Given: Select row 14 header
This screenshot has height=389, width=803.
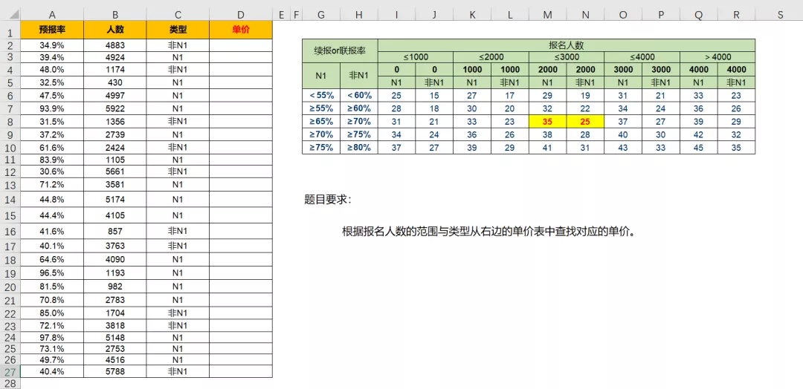Looking at the screenshot, I should point(10,200).
